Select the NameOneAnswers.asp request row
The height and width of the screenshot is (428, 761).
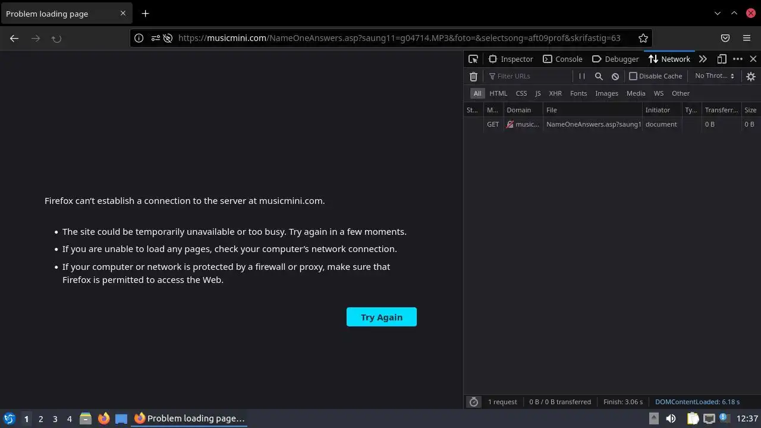(612, 124)
